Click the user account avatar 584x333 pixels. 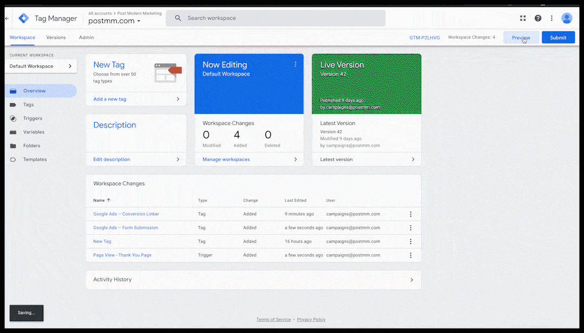567,18
